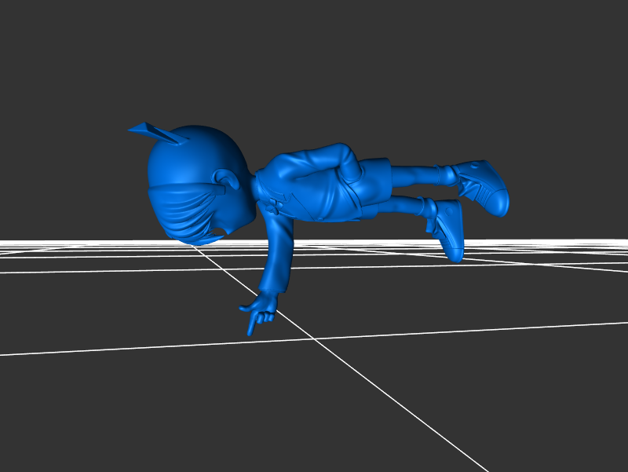
Task: Select the hair bangs on the face
Action: (184, 214)
